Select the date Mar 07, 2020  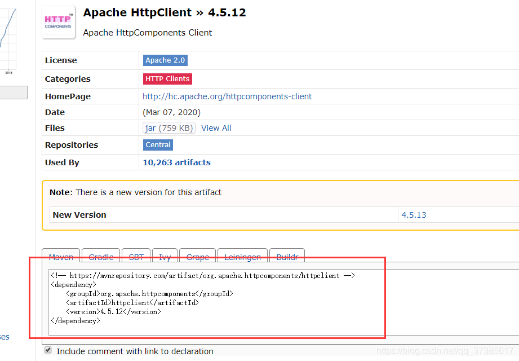pos(171,113)
